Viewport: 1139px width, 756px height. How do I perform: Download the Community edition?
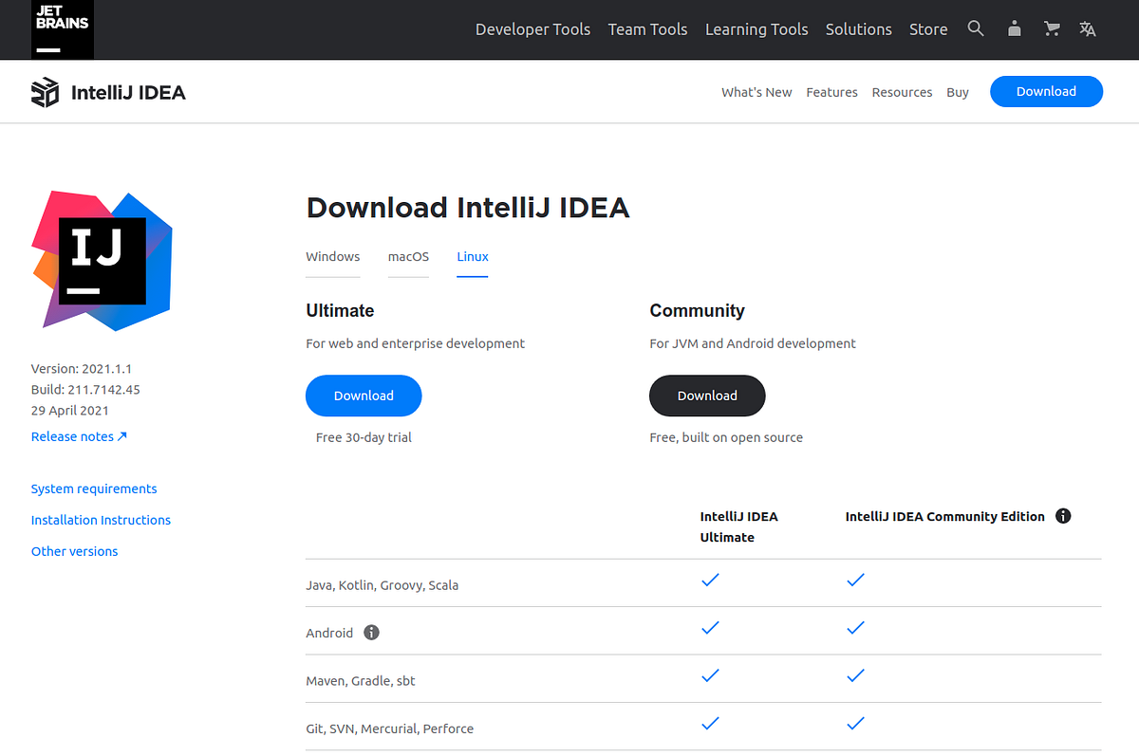[707, 396]
